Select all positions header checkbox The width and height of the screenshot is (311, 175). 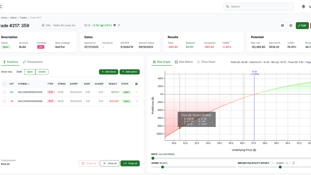tap(4, 84)
